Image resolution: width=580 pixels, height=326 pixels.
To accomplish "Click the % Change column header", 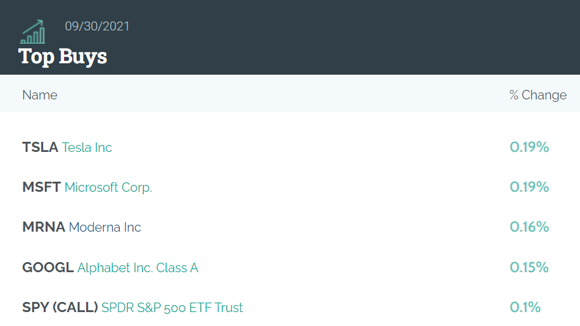I will pyautogui.click(x=538, y=95).
